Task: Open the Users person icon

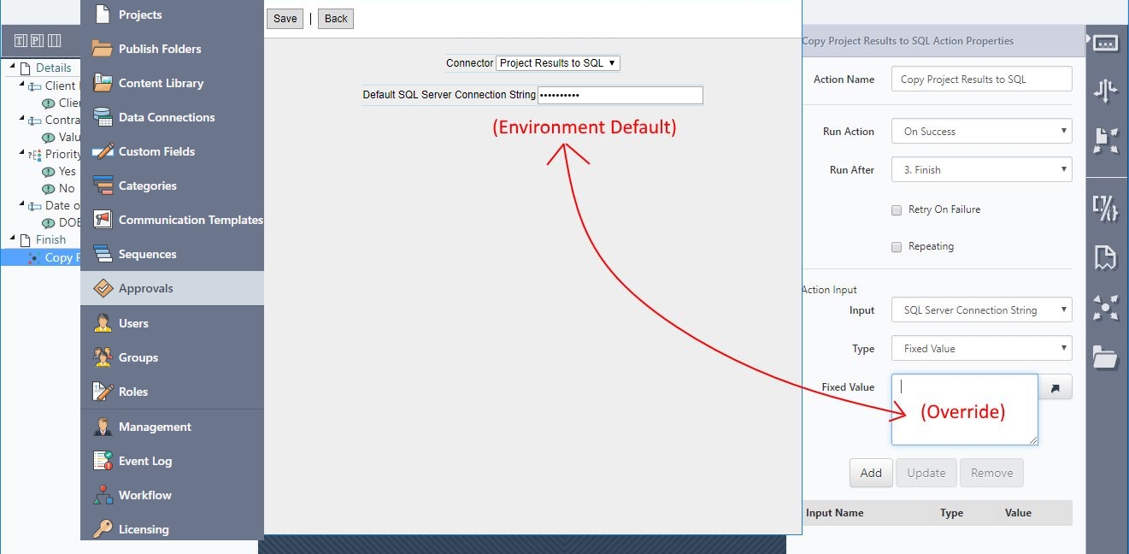Action: tap(103, 323)
